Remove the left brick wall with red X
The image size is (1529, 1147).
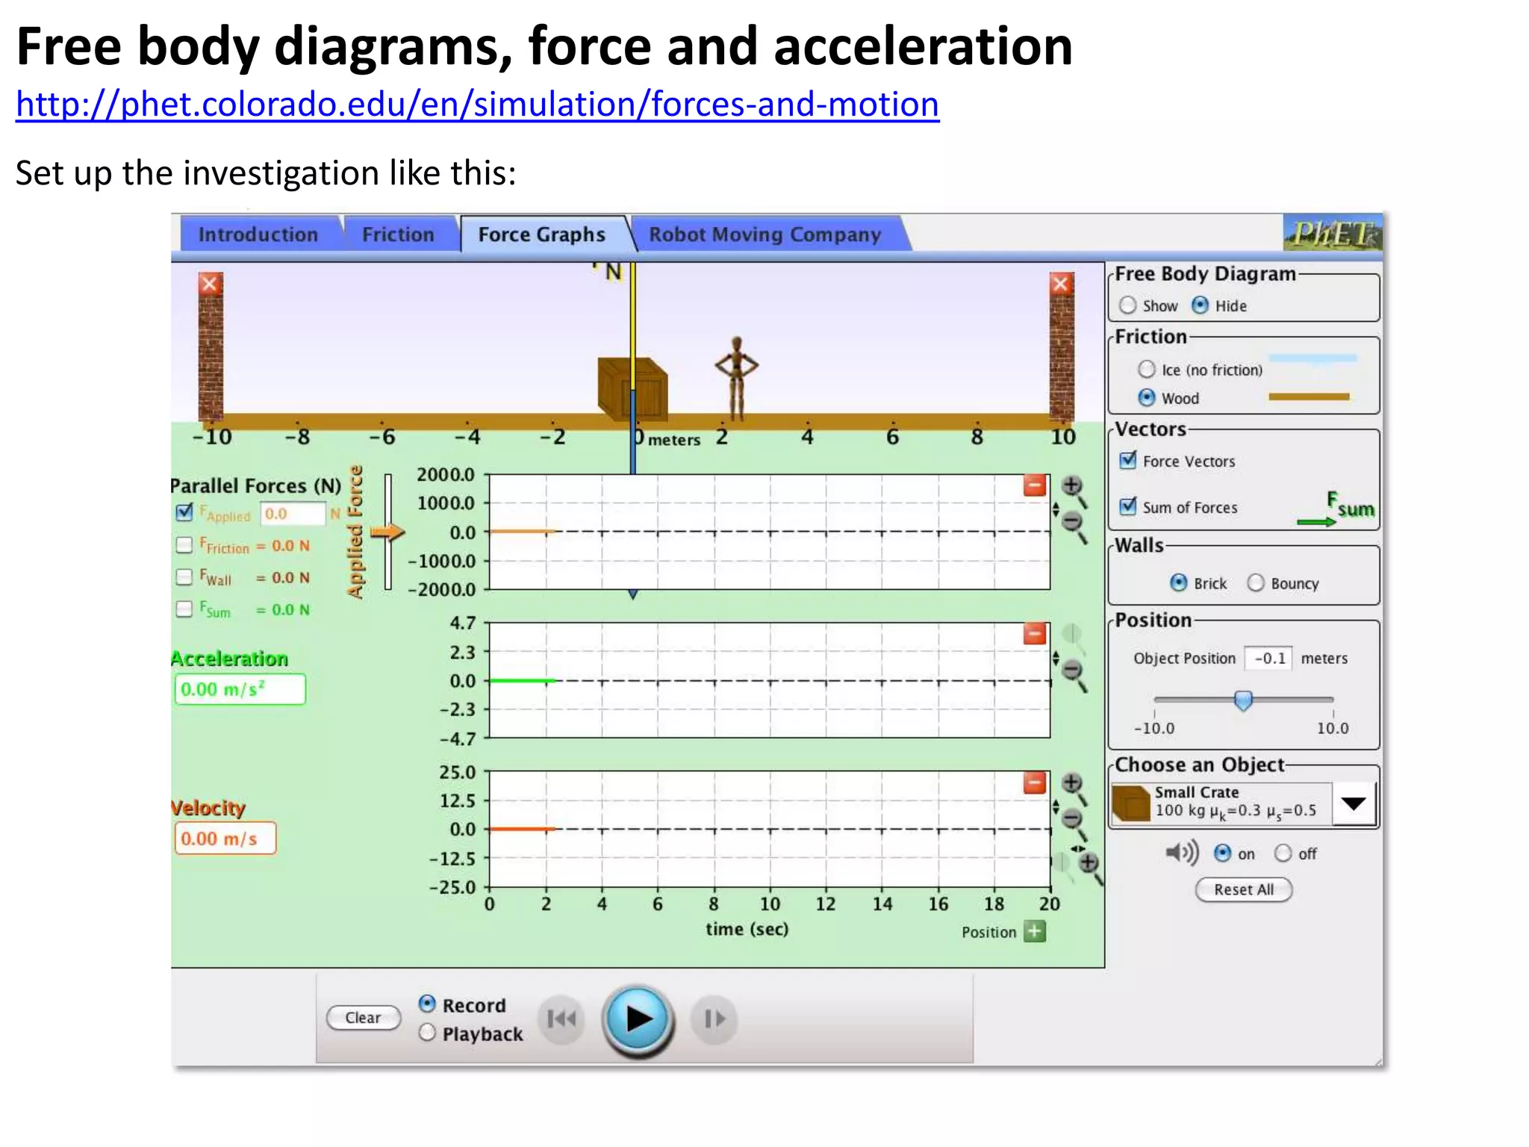click(x=210, y=284)
